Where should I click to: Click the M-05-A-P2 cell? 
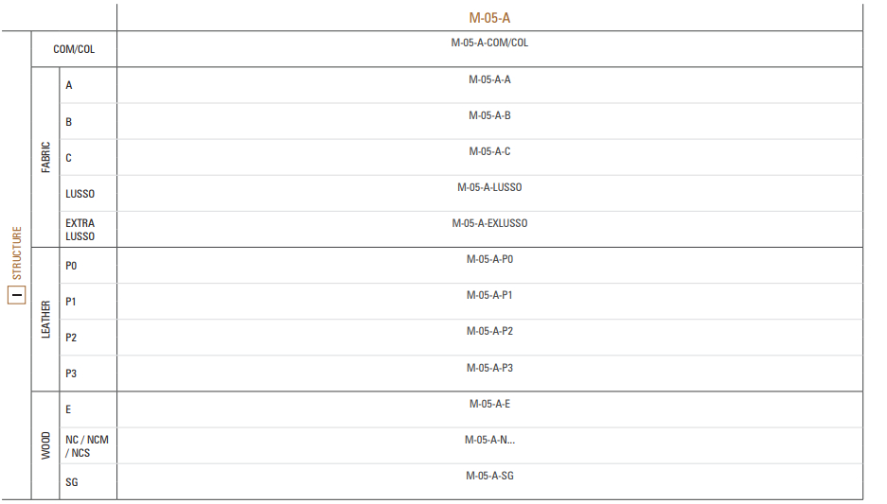489,332
